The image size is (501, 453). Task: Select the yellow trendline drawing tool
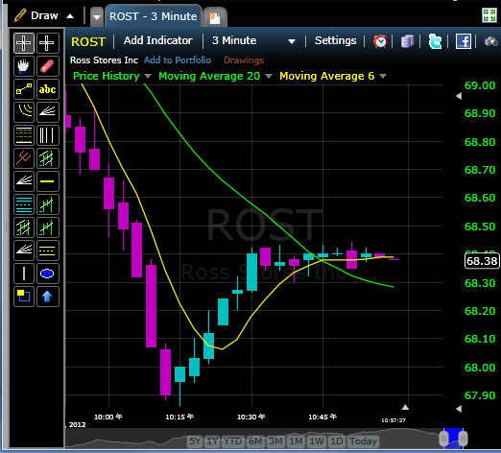pyautogui.click(x=24, y=89)
